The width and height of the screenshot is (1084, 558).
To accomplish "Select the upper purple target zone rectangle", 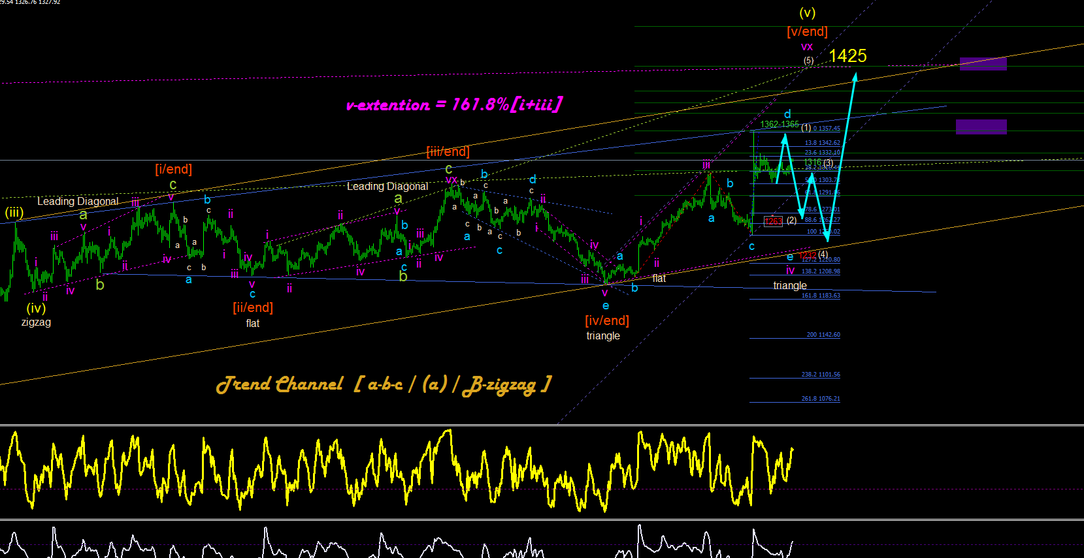I will point(983,63).
